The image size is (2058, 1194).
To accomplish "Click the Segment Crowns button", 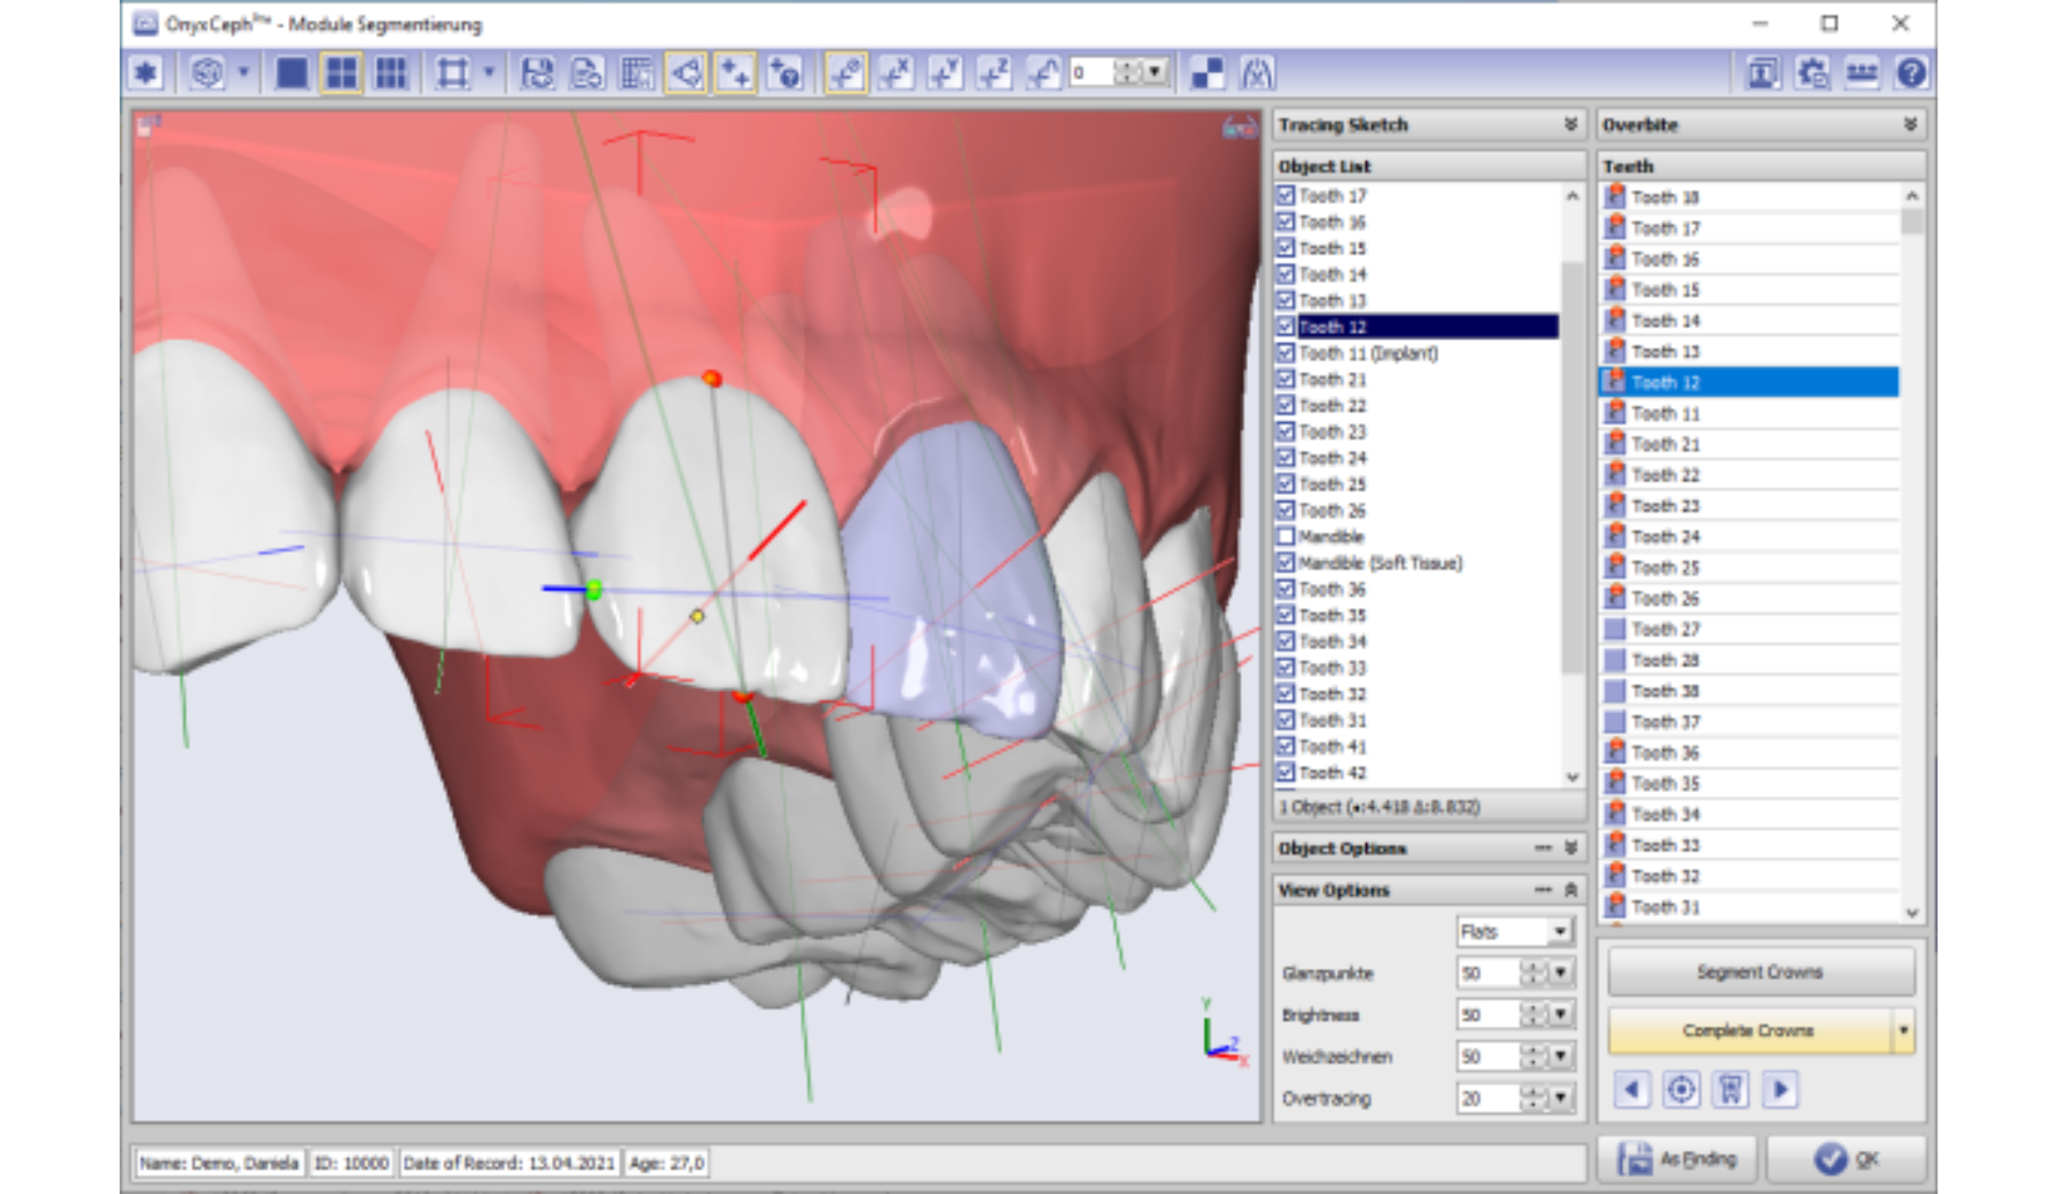I will [x=1758, y=971].
